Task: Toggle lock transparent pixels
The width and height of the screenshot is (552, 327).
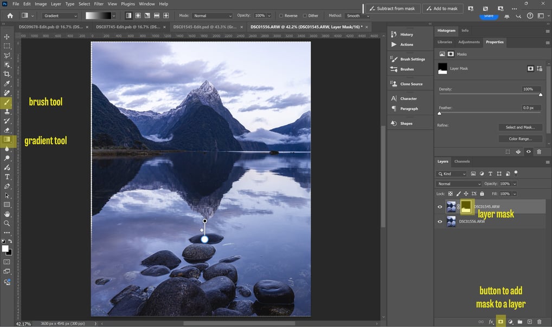Action: 450,194
